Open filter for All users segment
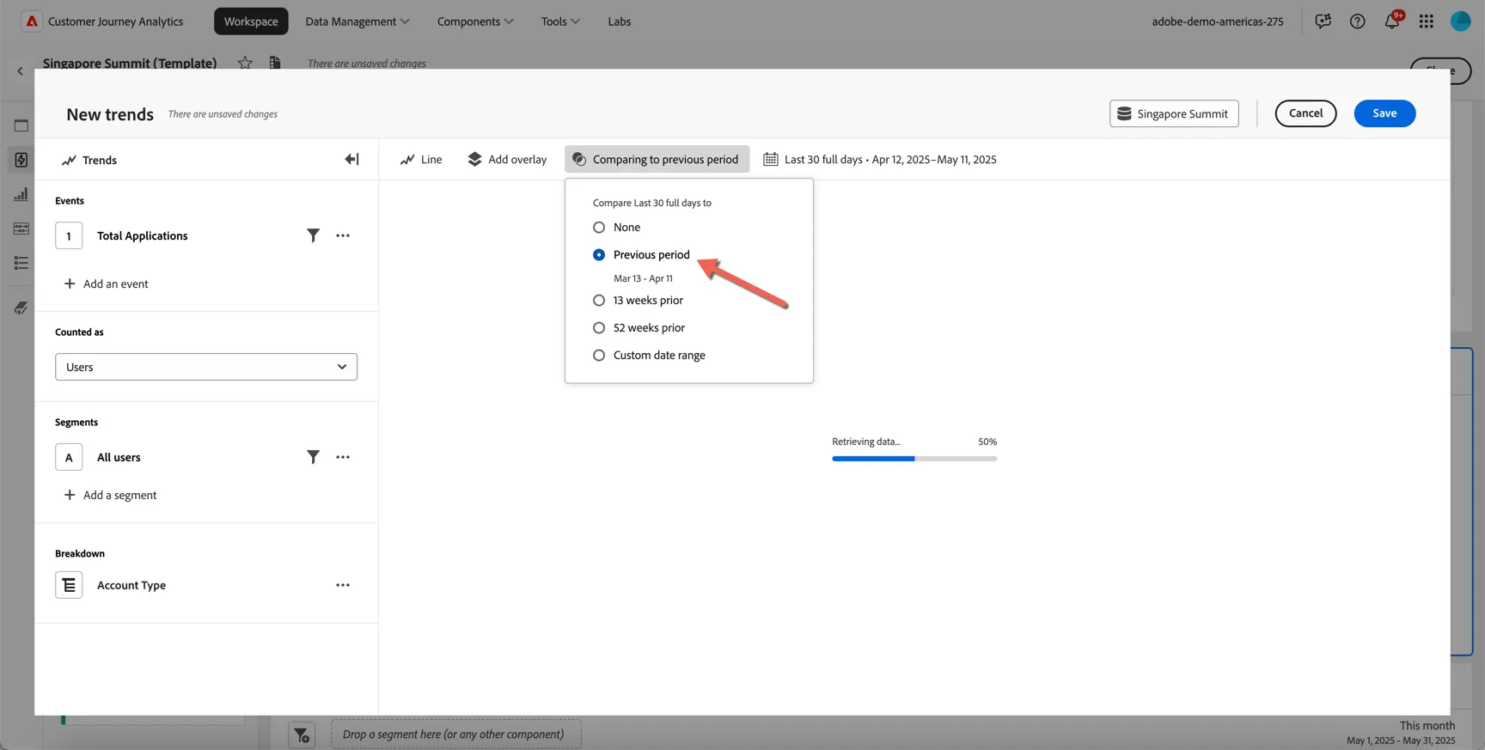The image size is (1485, 750). [313, 457]
